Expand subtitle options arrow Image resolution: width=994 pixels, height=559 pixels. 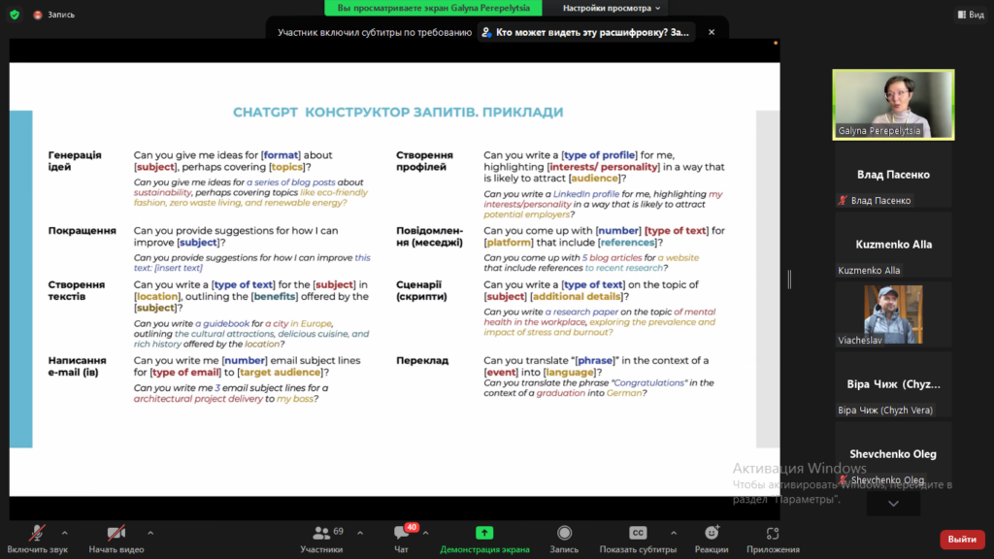coord(674,533)
